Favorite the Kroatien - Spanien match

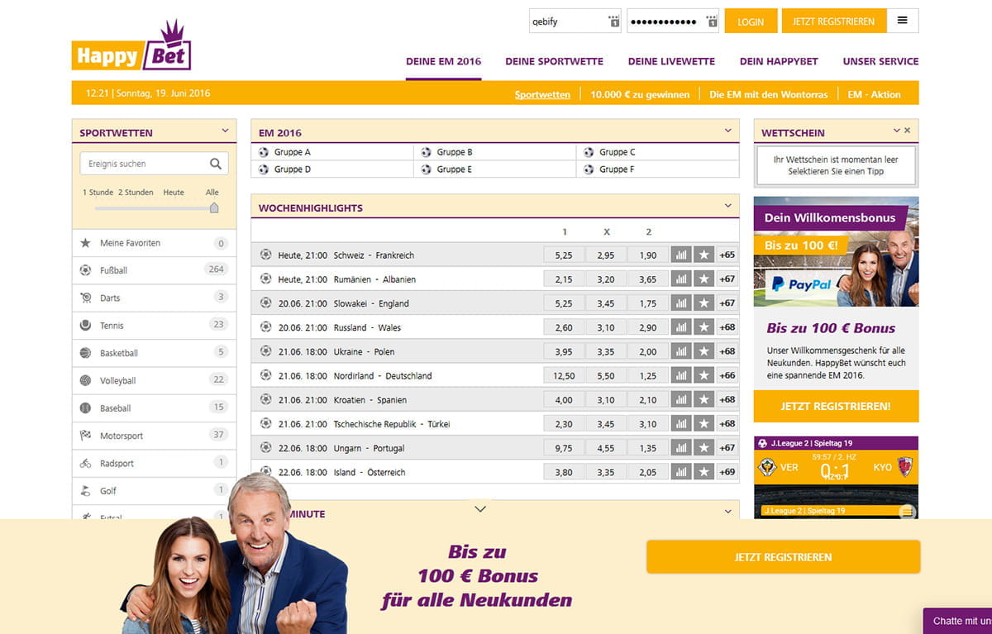(703, 399)
